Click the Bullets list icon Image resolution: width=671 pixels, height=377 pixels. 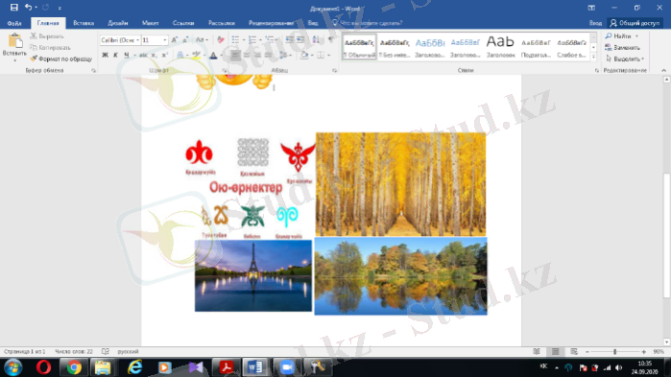coord(235,40)
